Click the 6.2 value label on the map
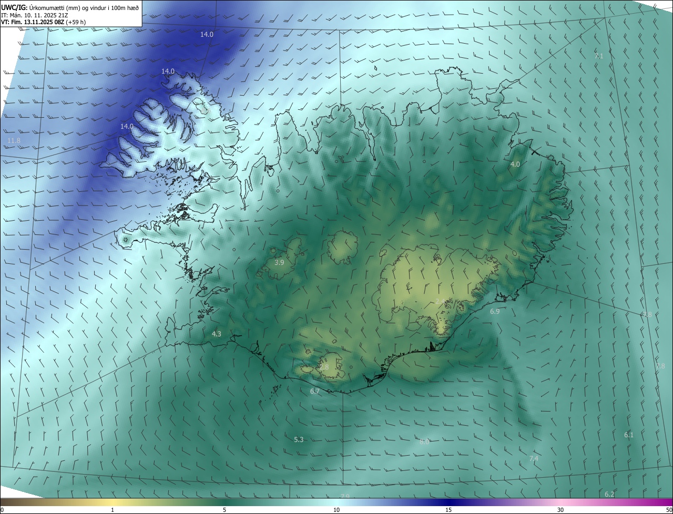The image size is (673, 514). pyautogui.click(x=609, y=494)
